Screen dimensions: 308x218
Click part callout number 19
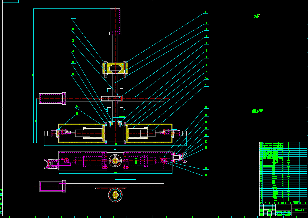coord(206,169)
